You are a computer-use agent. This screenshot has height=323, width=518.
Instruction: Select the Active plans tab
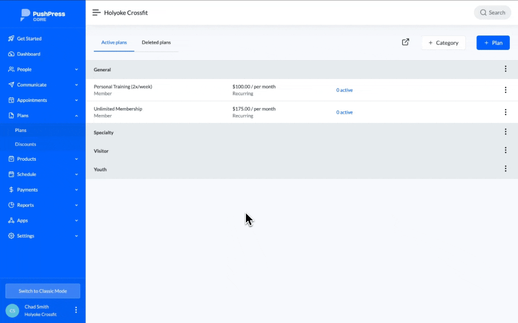pyautogui.click(x=114, y=43)
